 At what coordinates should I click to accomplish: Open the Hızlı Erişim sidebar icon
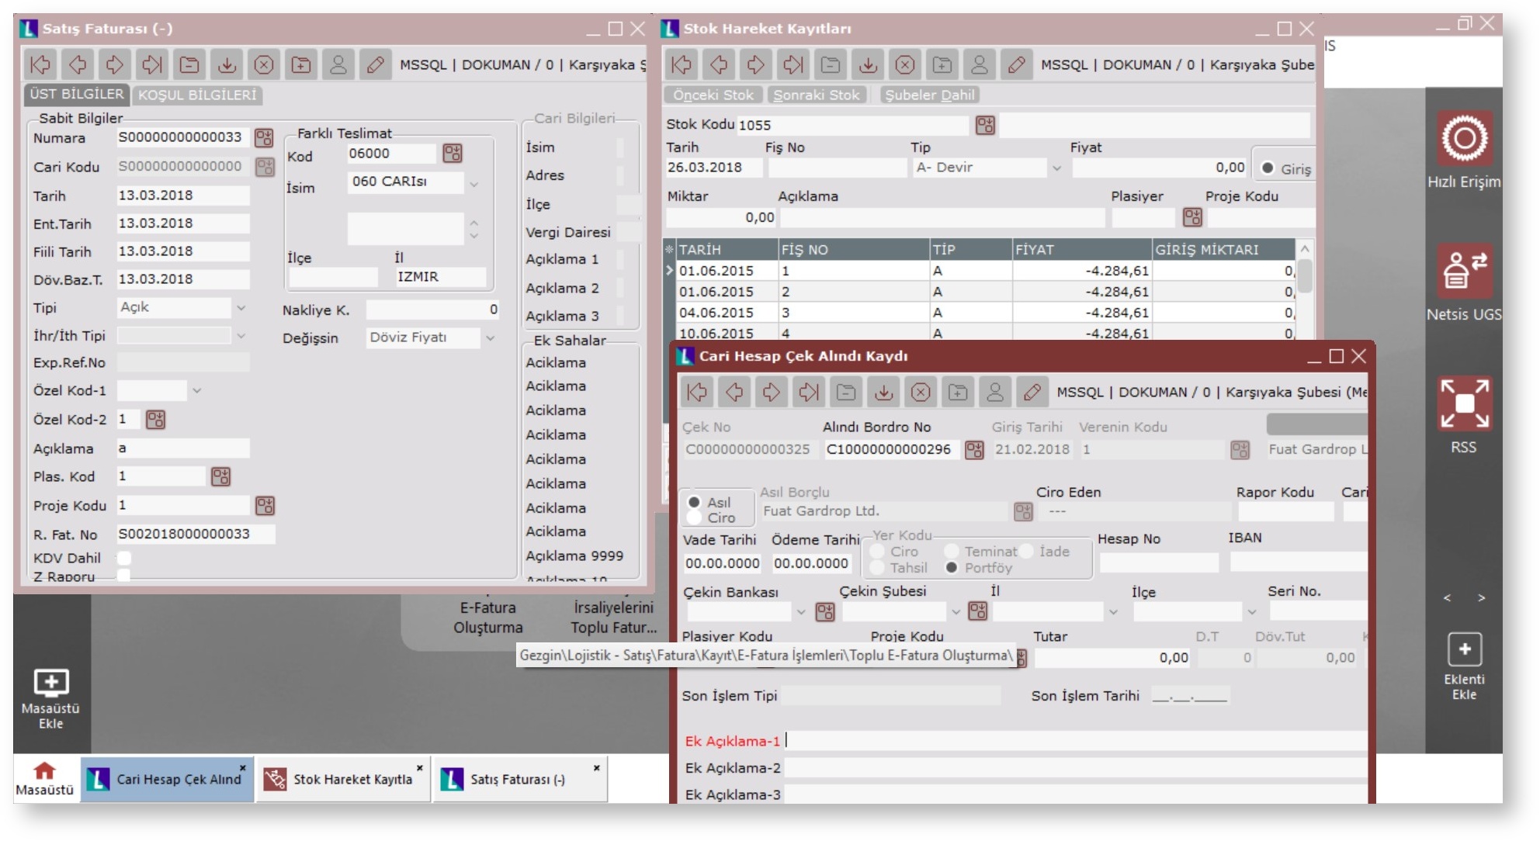[x=1464, y=139]
